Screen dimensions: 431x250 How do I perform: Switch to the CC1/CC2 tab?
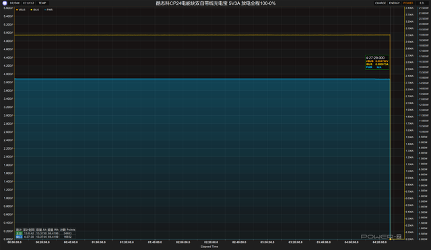click(28, 3)
